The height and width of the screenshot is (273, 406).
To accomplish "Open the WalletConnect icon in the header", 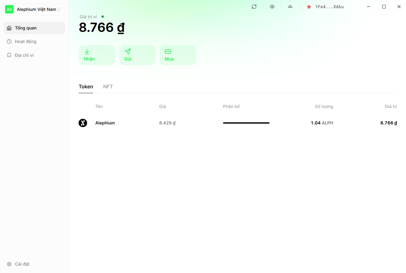I will (290, 7).
